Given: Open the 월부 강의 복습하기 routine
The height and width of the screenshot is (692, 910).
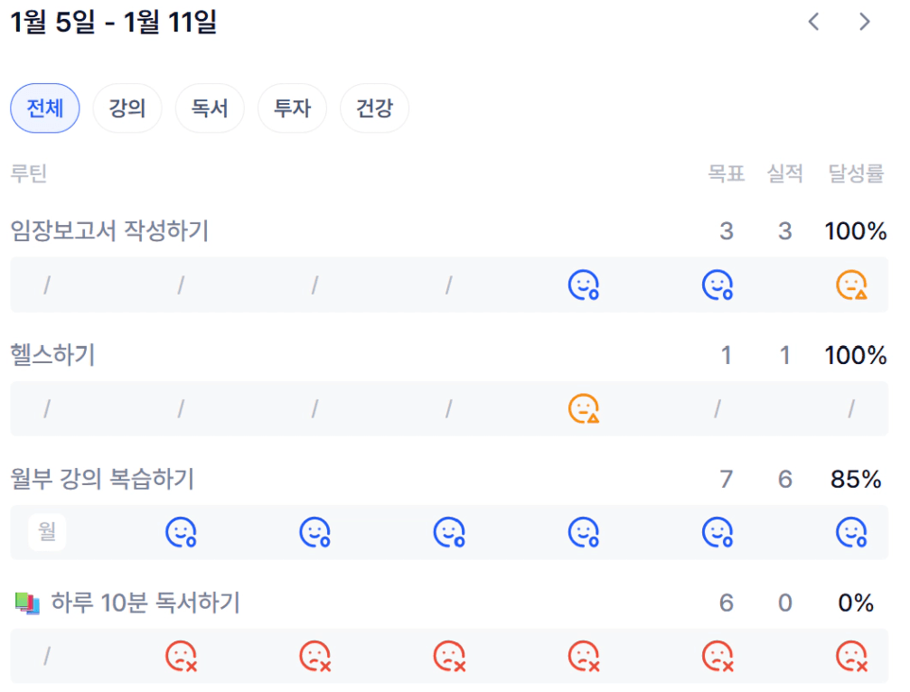Looking at the screenshot, I should tap(102, 479).
